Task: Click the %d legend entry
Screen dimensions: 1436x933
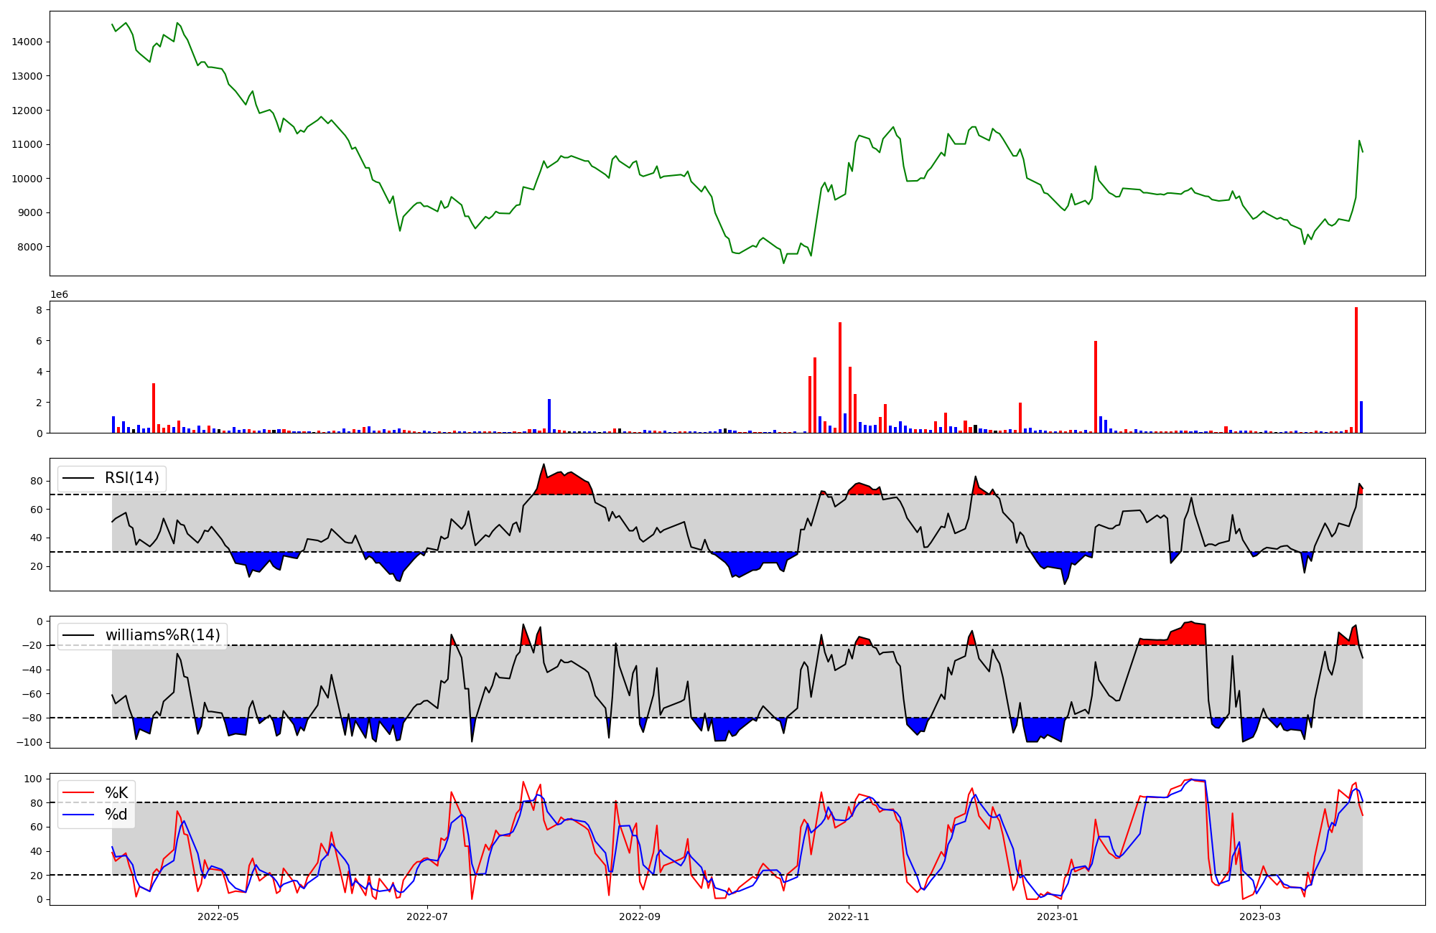Action: click(116, 815)
